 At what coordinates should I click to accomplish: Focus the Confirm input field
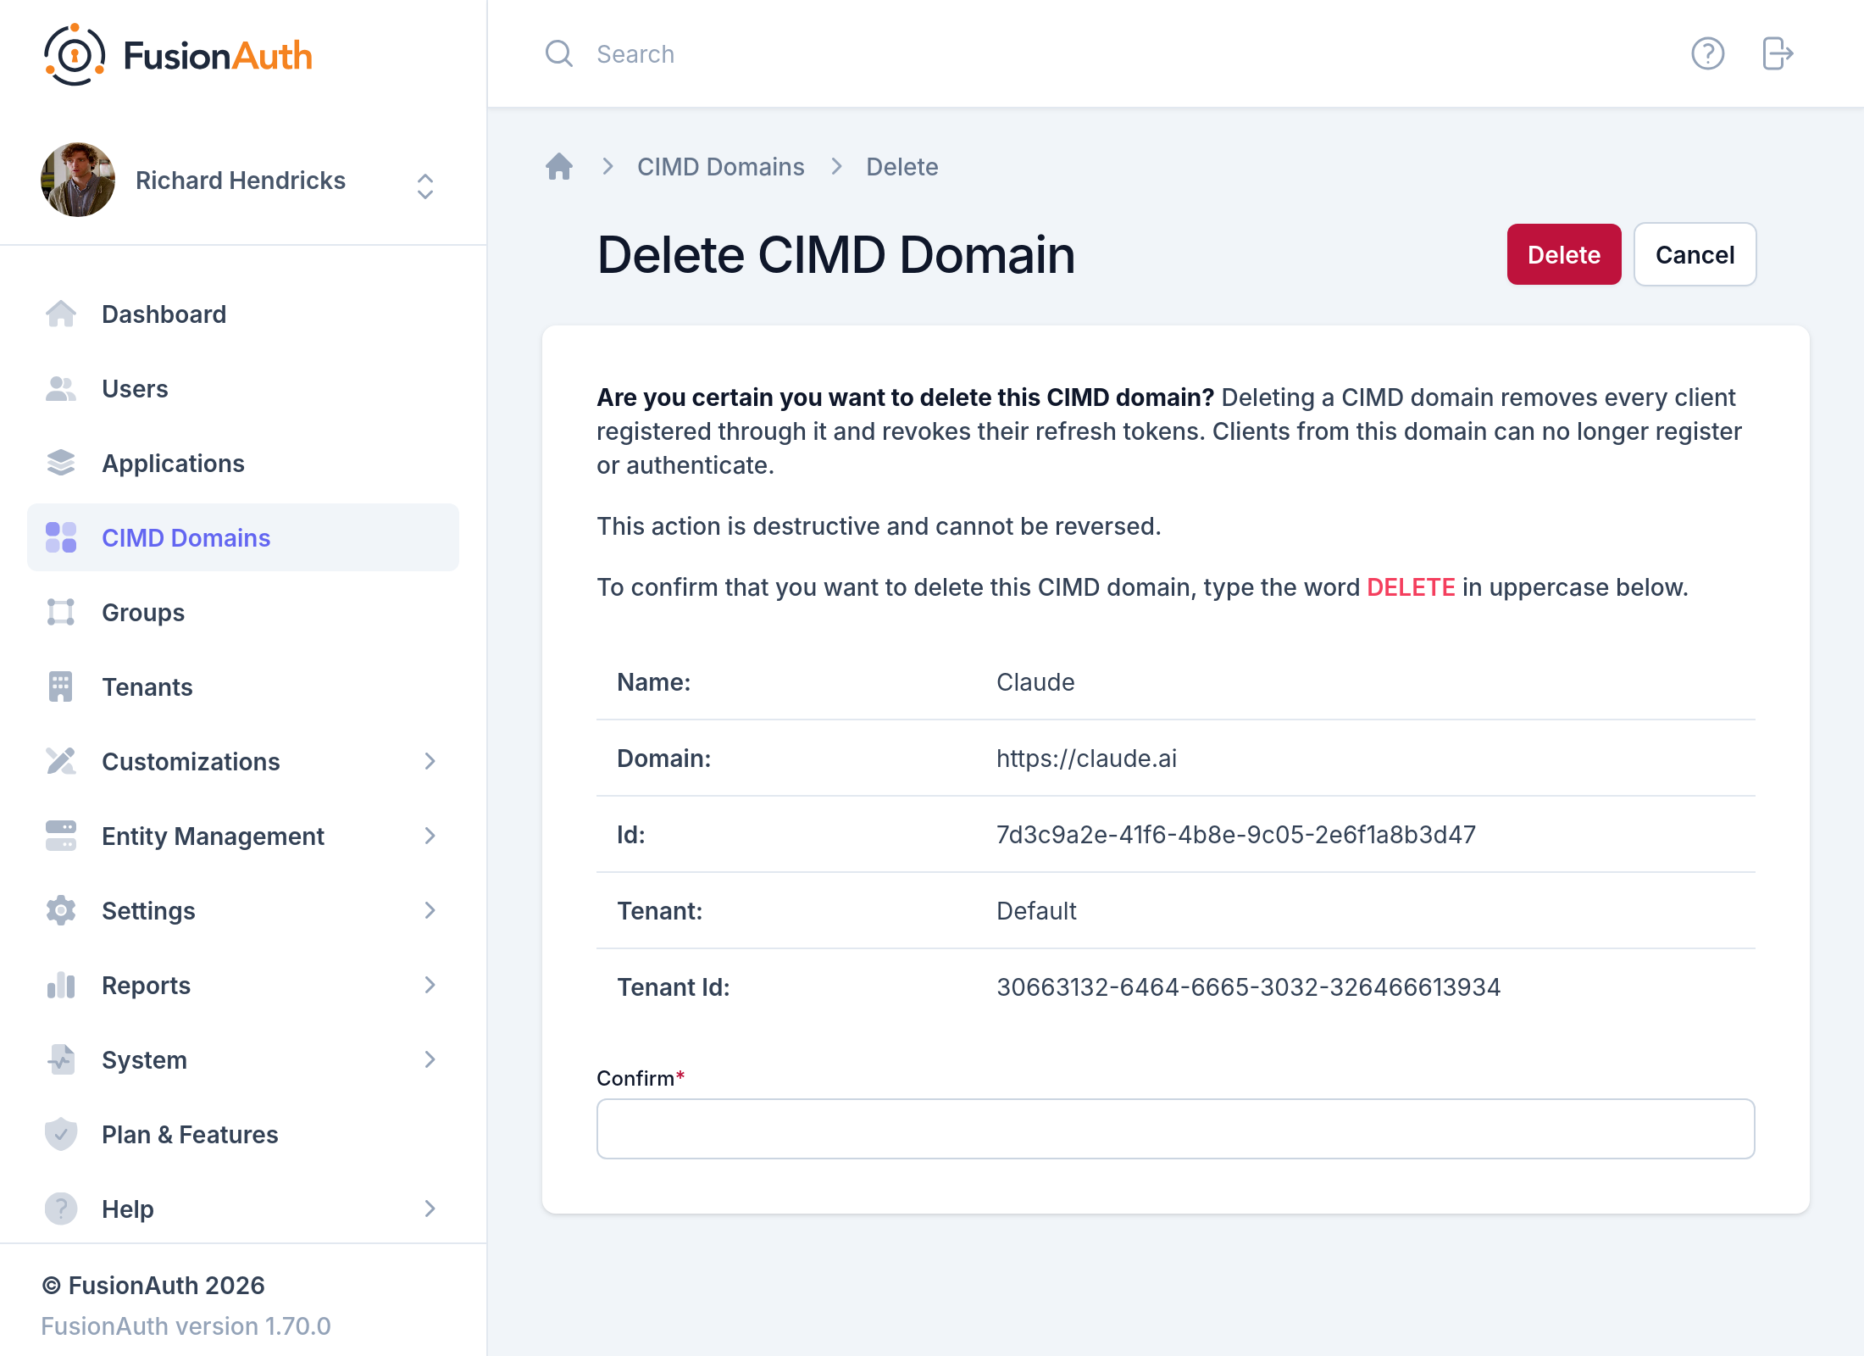click(x=1176, y=1129)
